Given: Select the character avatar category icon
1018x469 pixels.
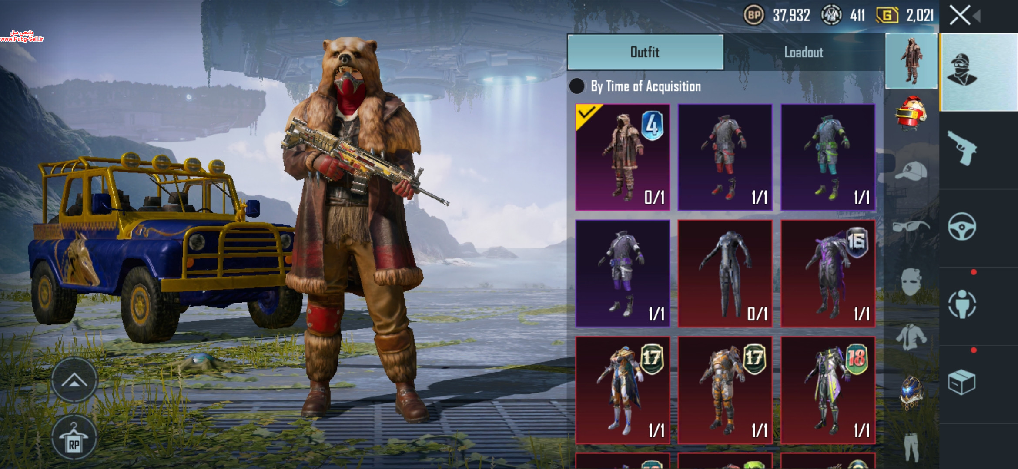Looking at the screenshot, I should click(962, 70).
